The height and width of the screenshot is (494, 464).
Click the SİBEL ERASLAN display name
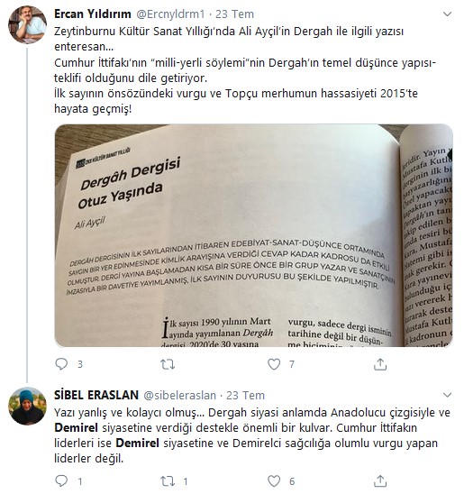[96, 395]
